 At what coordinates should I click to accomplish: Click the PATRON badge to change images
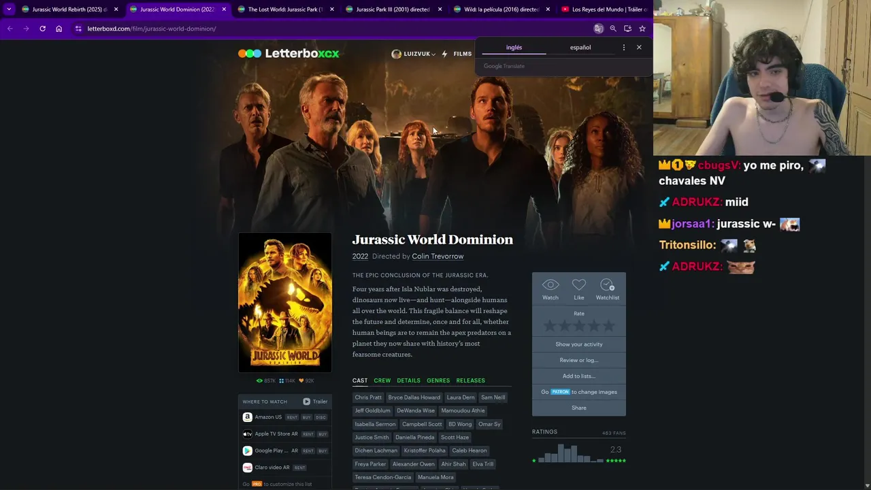[560, 392]
